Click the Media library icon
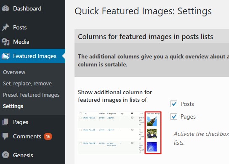 pos(5,42)
